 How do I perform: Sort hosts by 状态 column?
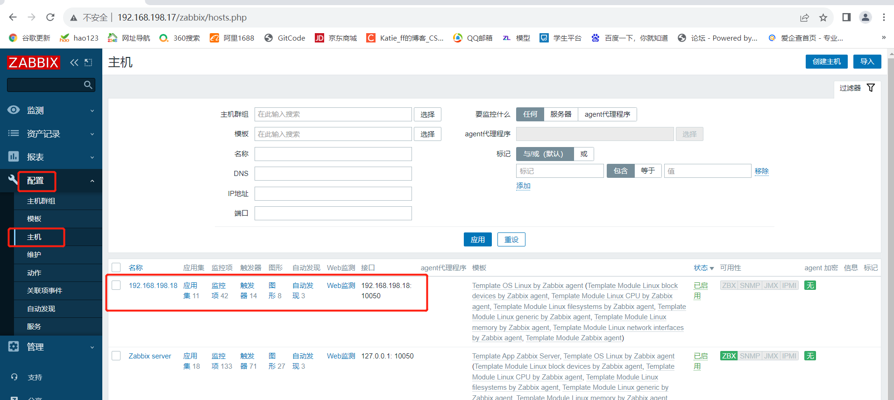[703, 268]
